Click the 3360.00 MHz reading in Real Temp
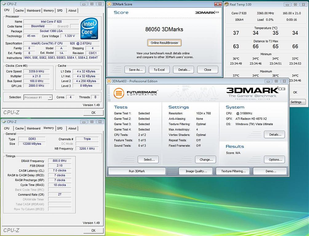 [265, 13]
